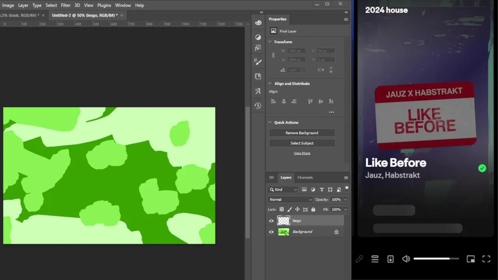Open the Fill slider dropdown arrow
The height and width of the screenshot is (280, 498).
pyautogui.click(x=345, y=210)
